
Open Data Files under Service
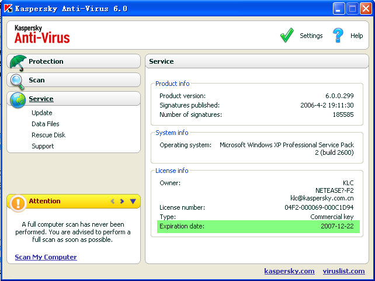tap(45, 124)
